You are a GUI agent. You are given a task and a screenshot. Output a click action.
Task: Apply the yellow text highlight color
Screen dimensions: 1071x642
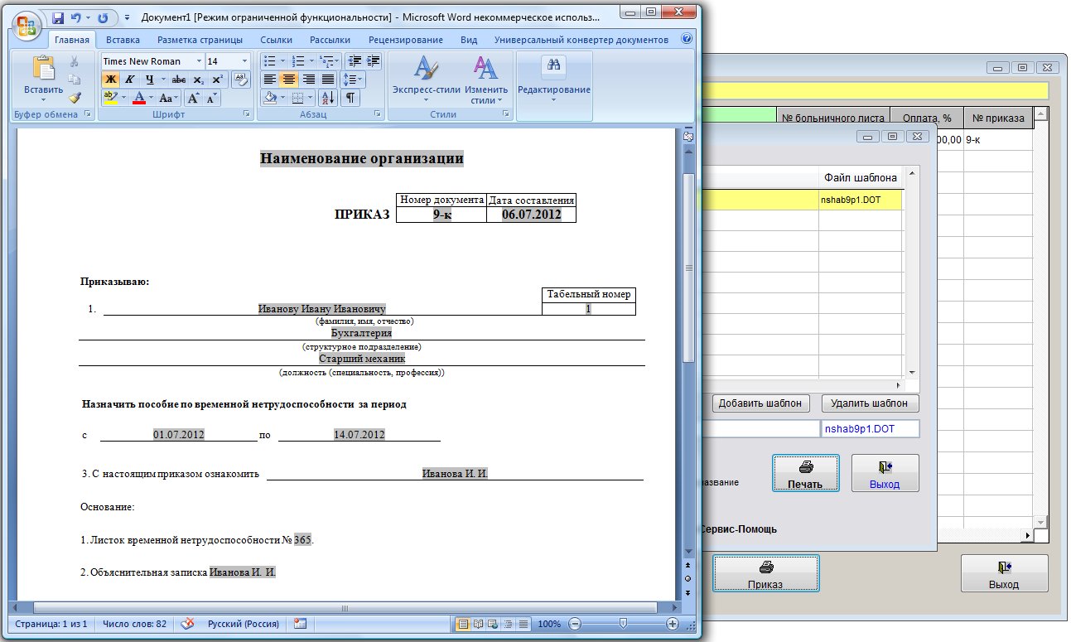click(x=110, y=98)
